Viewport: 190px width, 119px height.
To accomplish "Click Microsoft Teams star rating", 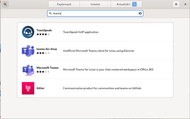I will (x=43, y=72).
